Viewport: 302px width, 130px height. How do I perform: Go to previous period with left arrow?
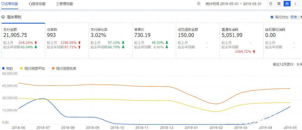click(x=295, y=4)
